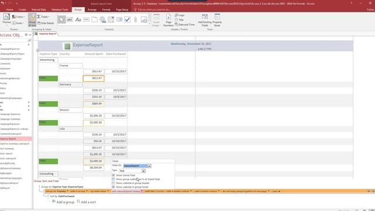Insert a Title in header
The width and height of the screenshot is (375, 211).
tap(179, 20)
